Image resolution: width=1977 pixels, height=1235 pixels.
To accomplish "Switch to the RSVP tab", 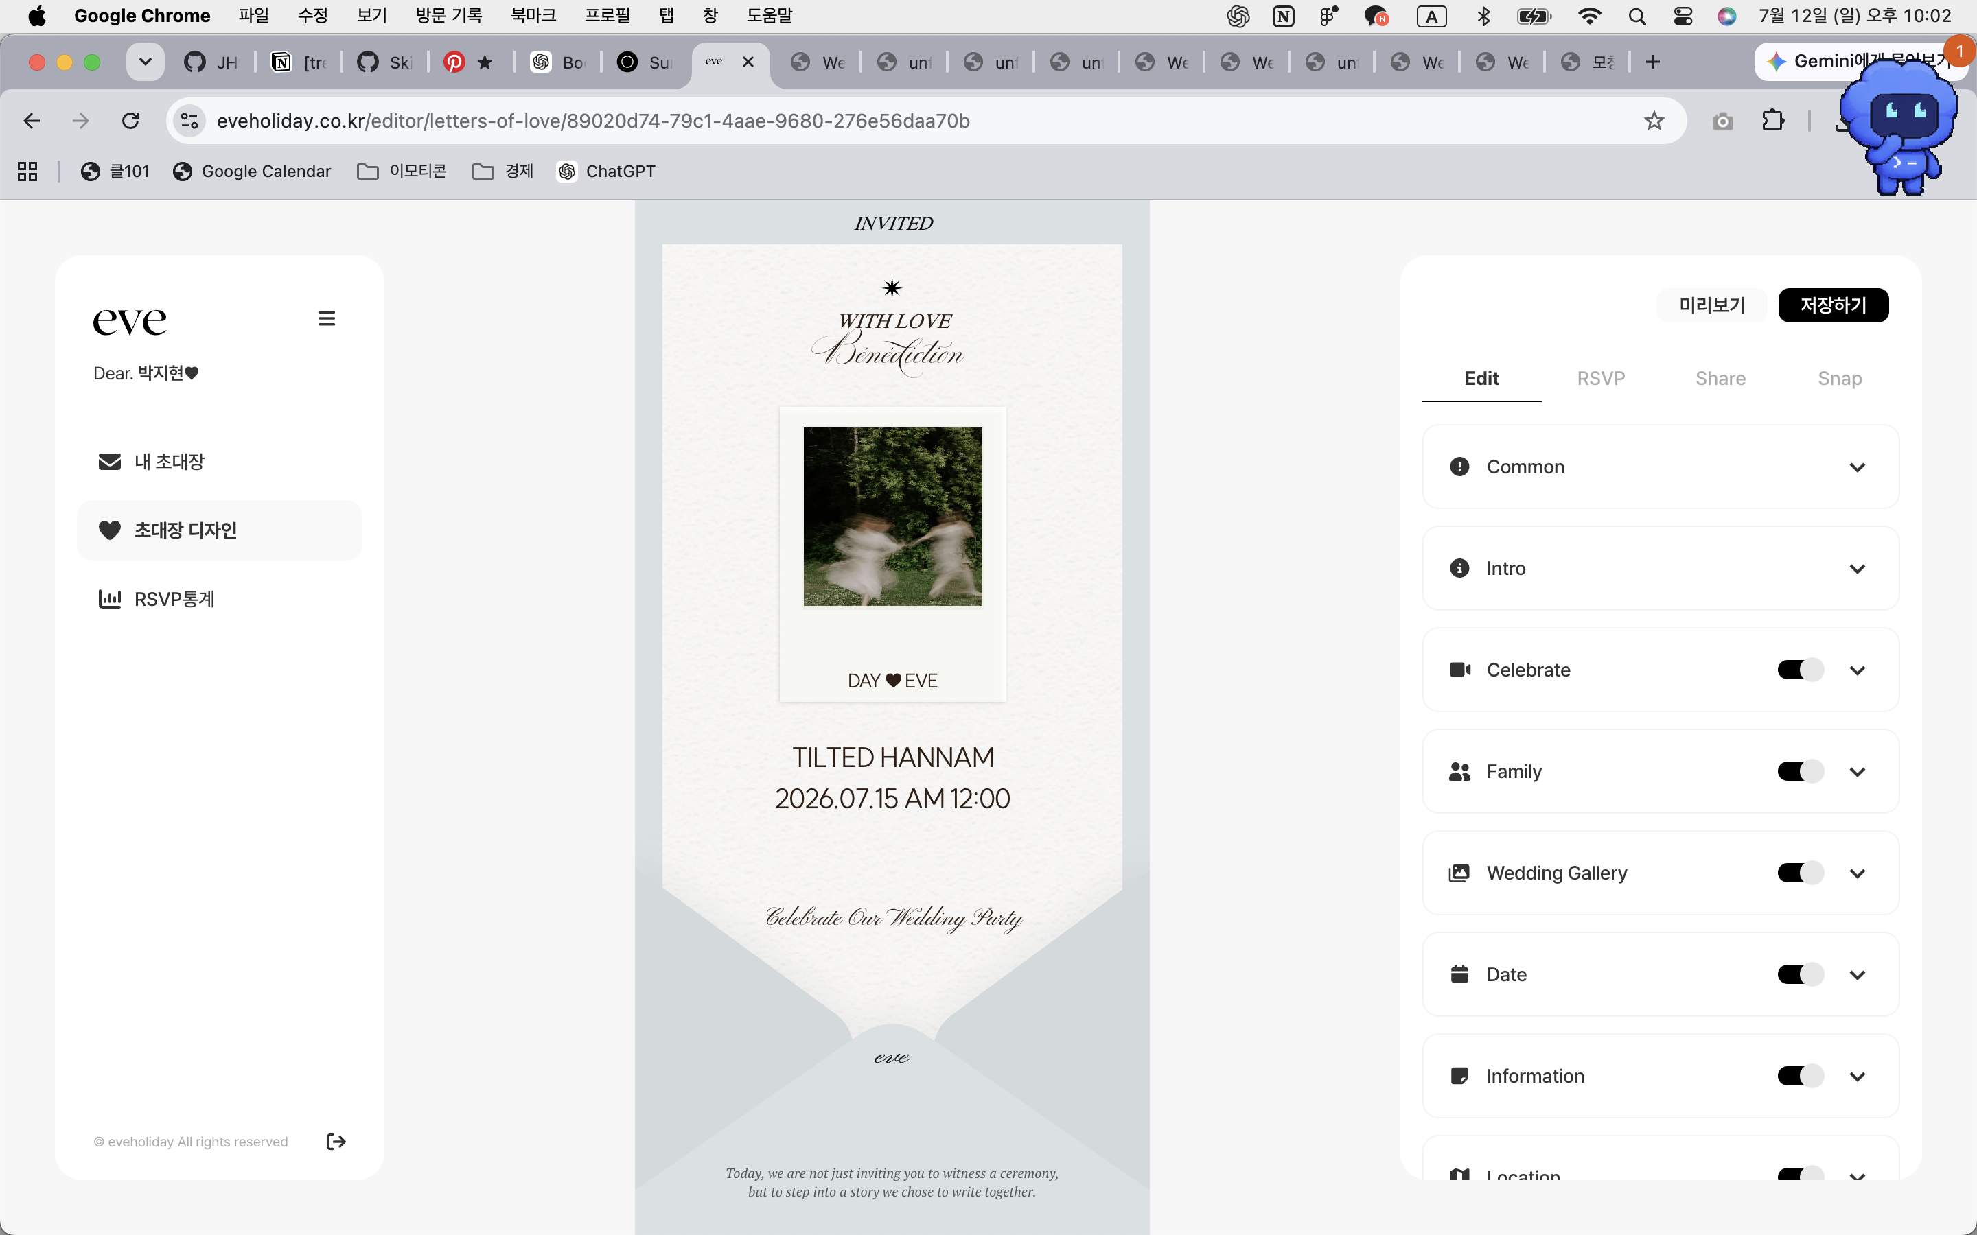I will 1600,378.
